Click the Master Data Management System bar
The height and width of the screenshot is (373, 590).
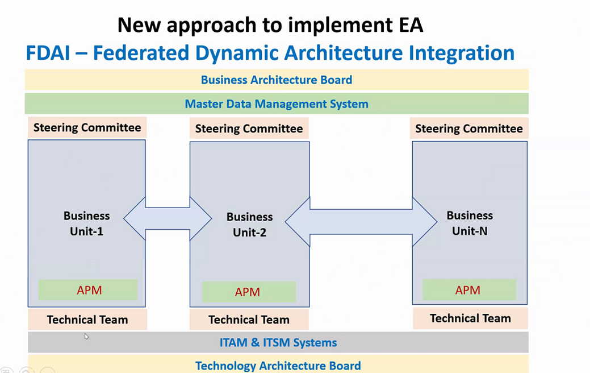click(277, 103)
